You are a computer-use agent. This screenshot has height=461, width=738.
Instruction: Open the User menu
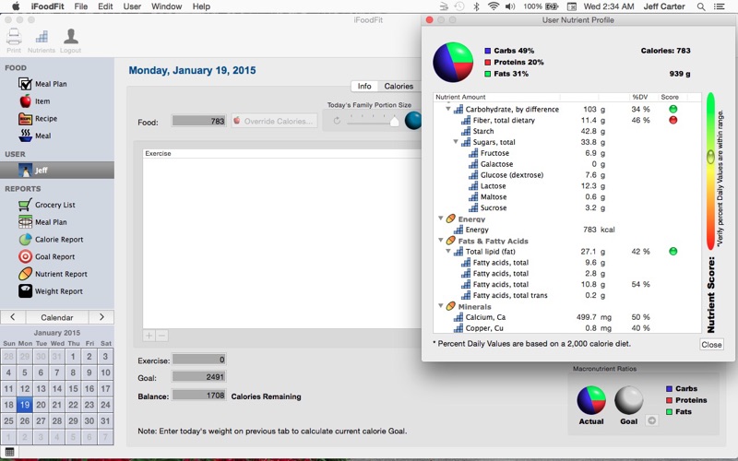pos(132,6)
